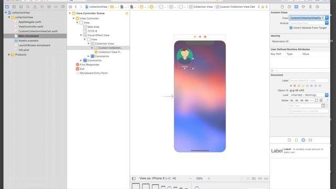The image size is (336, 189).
Task: Click the document Label field
Action: coord(309,80)
